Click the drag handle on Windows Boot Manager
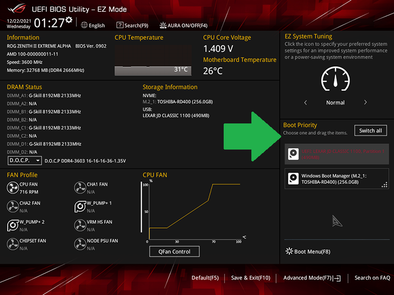Screen dimensions: 394x295 point(384,185)
